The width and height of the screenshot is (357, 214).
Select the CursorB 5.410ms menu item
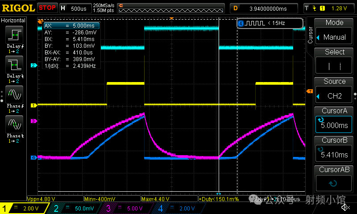(x=334, y=149)
